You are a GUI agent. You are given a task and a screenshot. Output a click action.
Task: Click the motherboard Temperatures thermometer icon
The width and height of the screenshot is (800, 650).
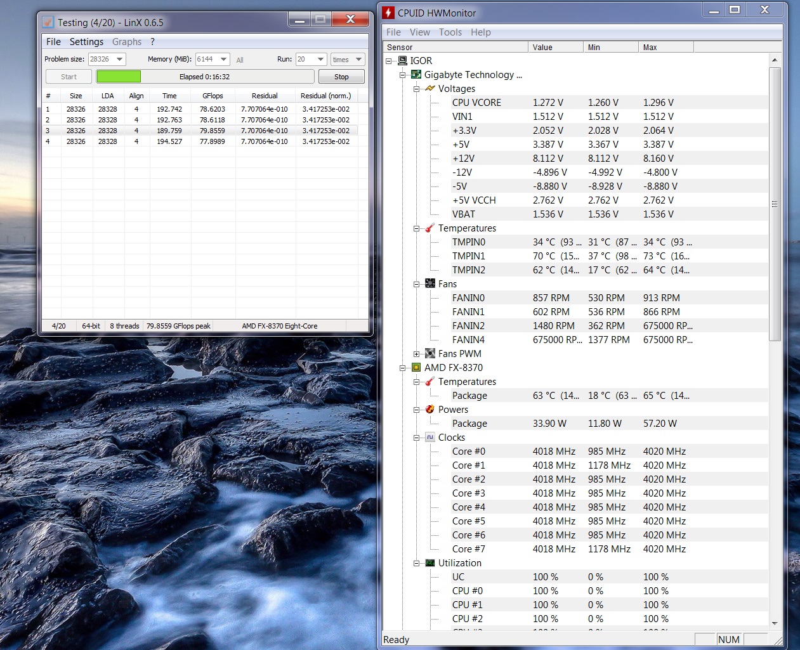(430, 228)
